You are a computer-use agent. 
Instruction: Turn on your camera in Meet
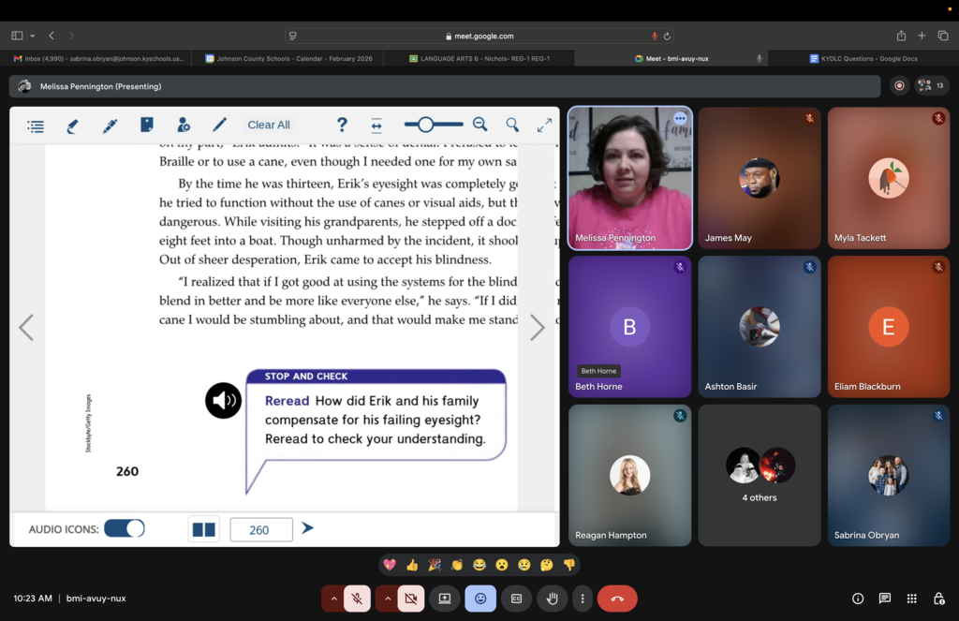pyautogui.click(x=410, y=599)
